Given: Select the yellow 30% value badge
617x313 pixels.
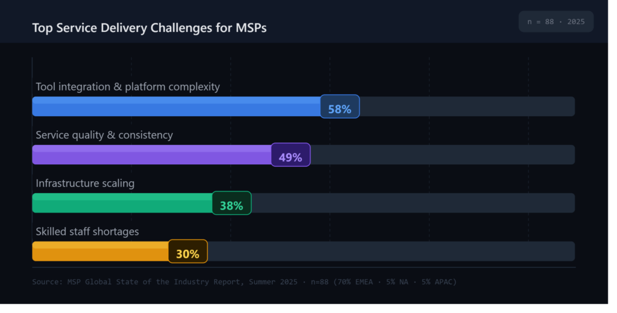Looking at the screenshot, I should (x=188, y=251).
